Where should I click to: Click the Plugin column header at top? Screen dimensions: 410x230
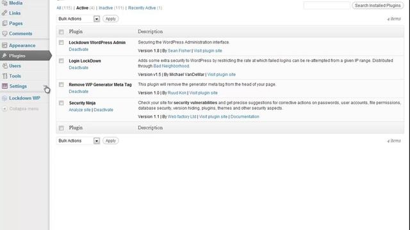click(x=76, y=31)
